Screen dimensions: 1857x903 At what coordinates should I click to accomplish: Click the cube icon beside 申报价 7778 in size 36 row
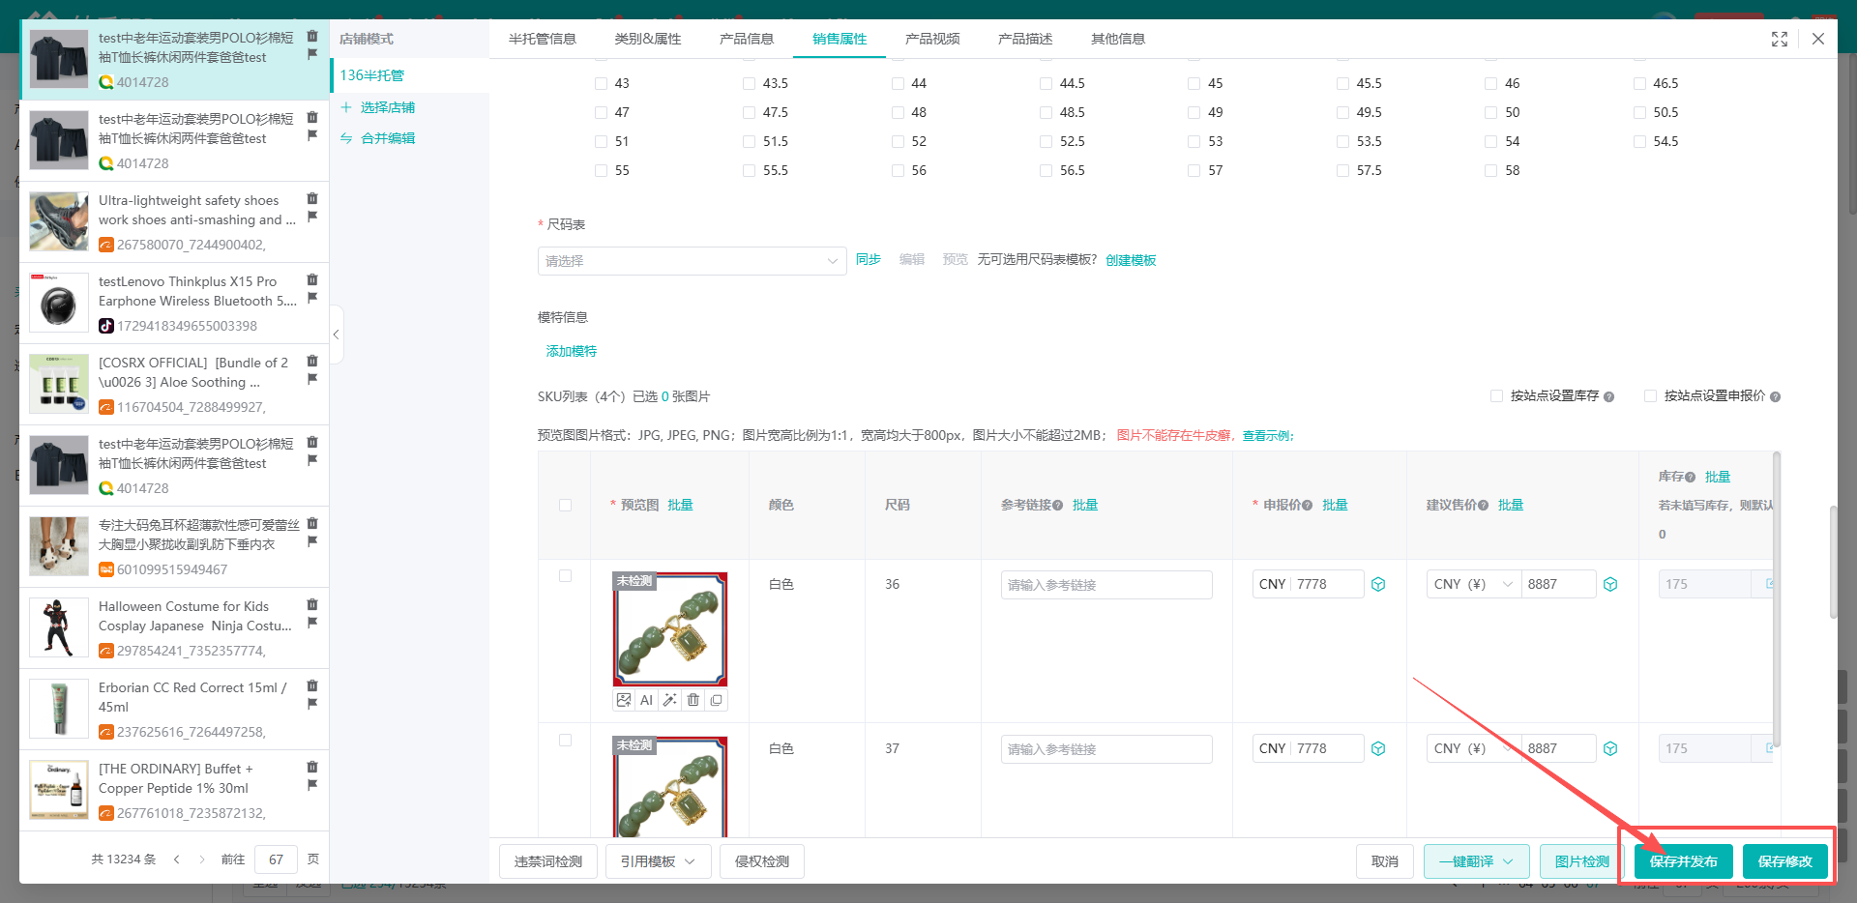point(1378,584)
